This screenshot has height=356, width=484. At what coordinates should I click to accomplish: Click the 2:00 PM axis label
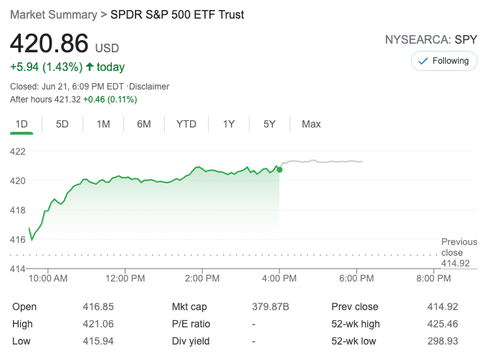(x=201, y=278)
